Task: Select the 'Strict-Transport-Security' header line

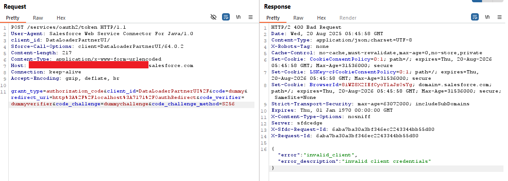Action: pyautogui.click(x=370, y=104)
